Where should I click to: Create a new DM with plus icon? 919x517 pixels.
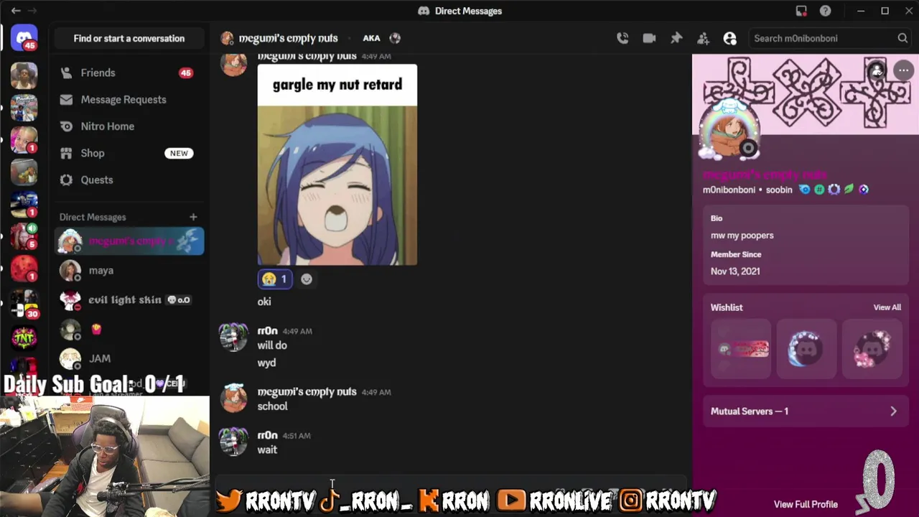tap(193, 217)
